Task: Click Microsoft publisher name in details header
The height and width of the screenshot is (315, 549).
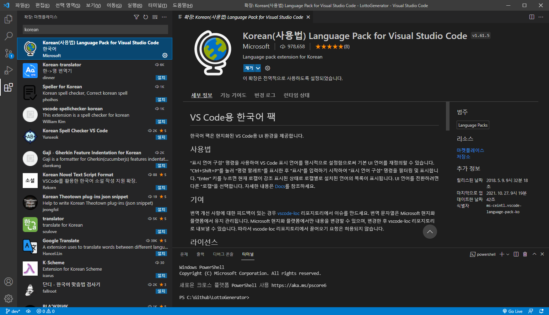Action: (256, 46)
